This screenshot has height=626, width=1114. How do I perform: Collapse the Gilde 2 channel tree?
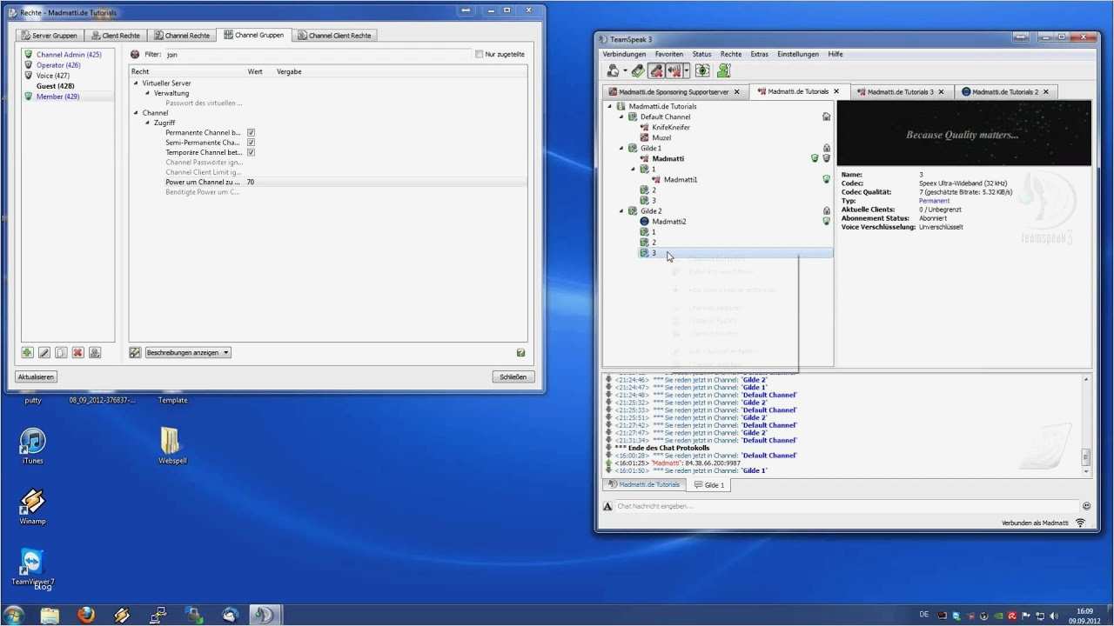click(621, 211)
